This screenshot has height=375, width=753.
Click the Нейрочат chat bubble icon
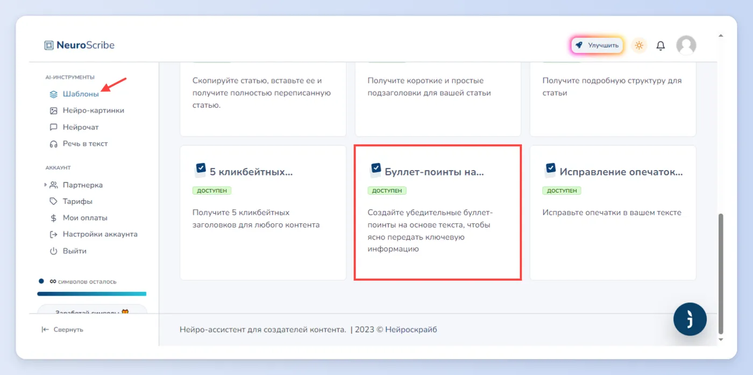(53, 127)
